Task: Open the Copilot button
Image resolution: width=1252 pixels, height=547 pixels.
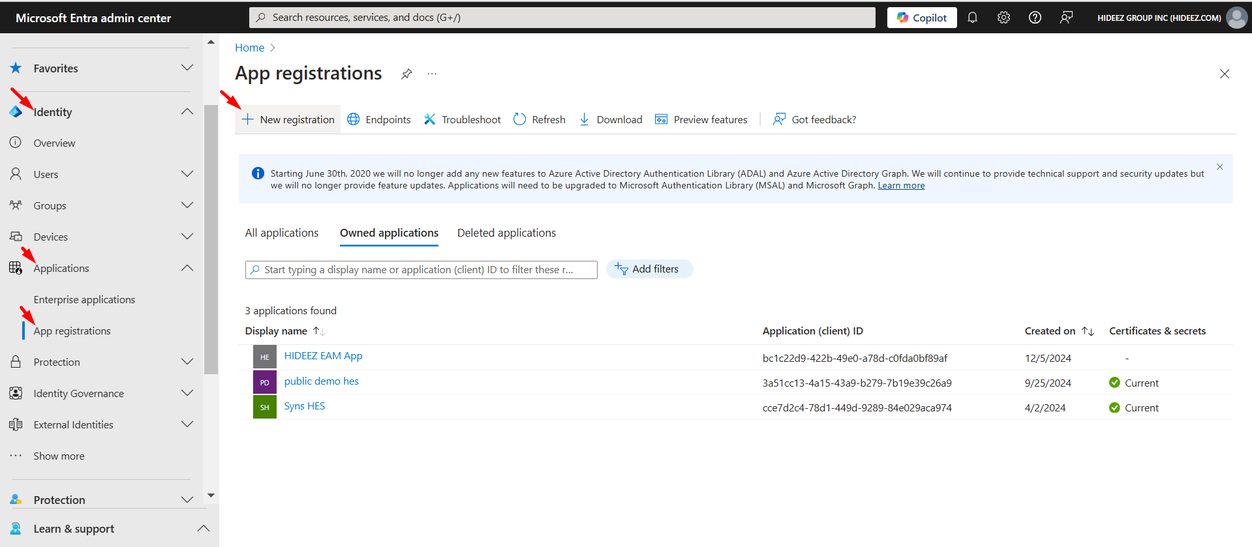Action: (921, 18)
